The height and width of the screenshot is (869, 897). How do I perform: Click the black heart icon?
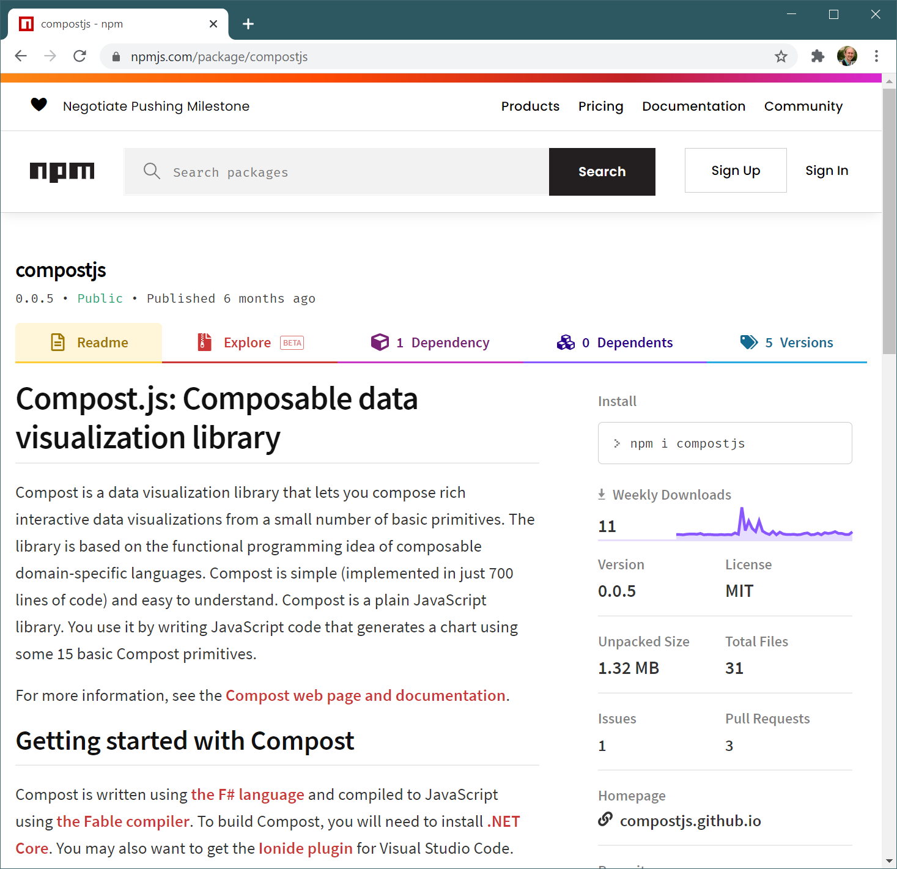point(39,105)
